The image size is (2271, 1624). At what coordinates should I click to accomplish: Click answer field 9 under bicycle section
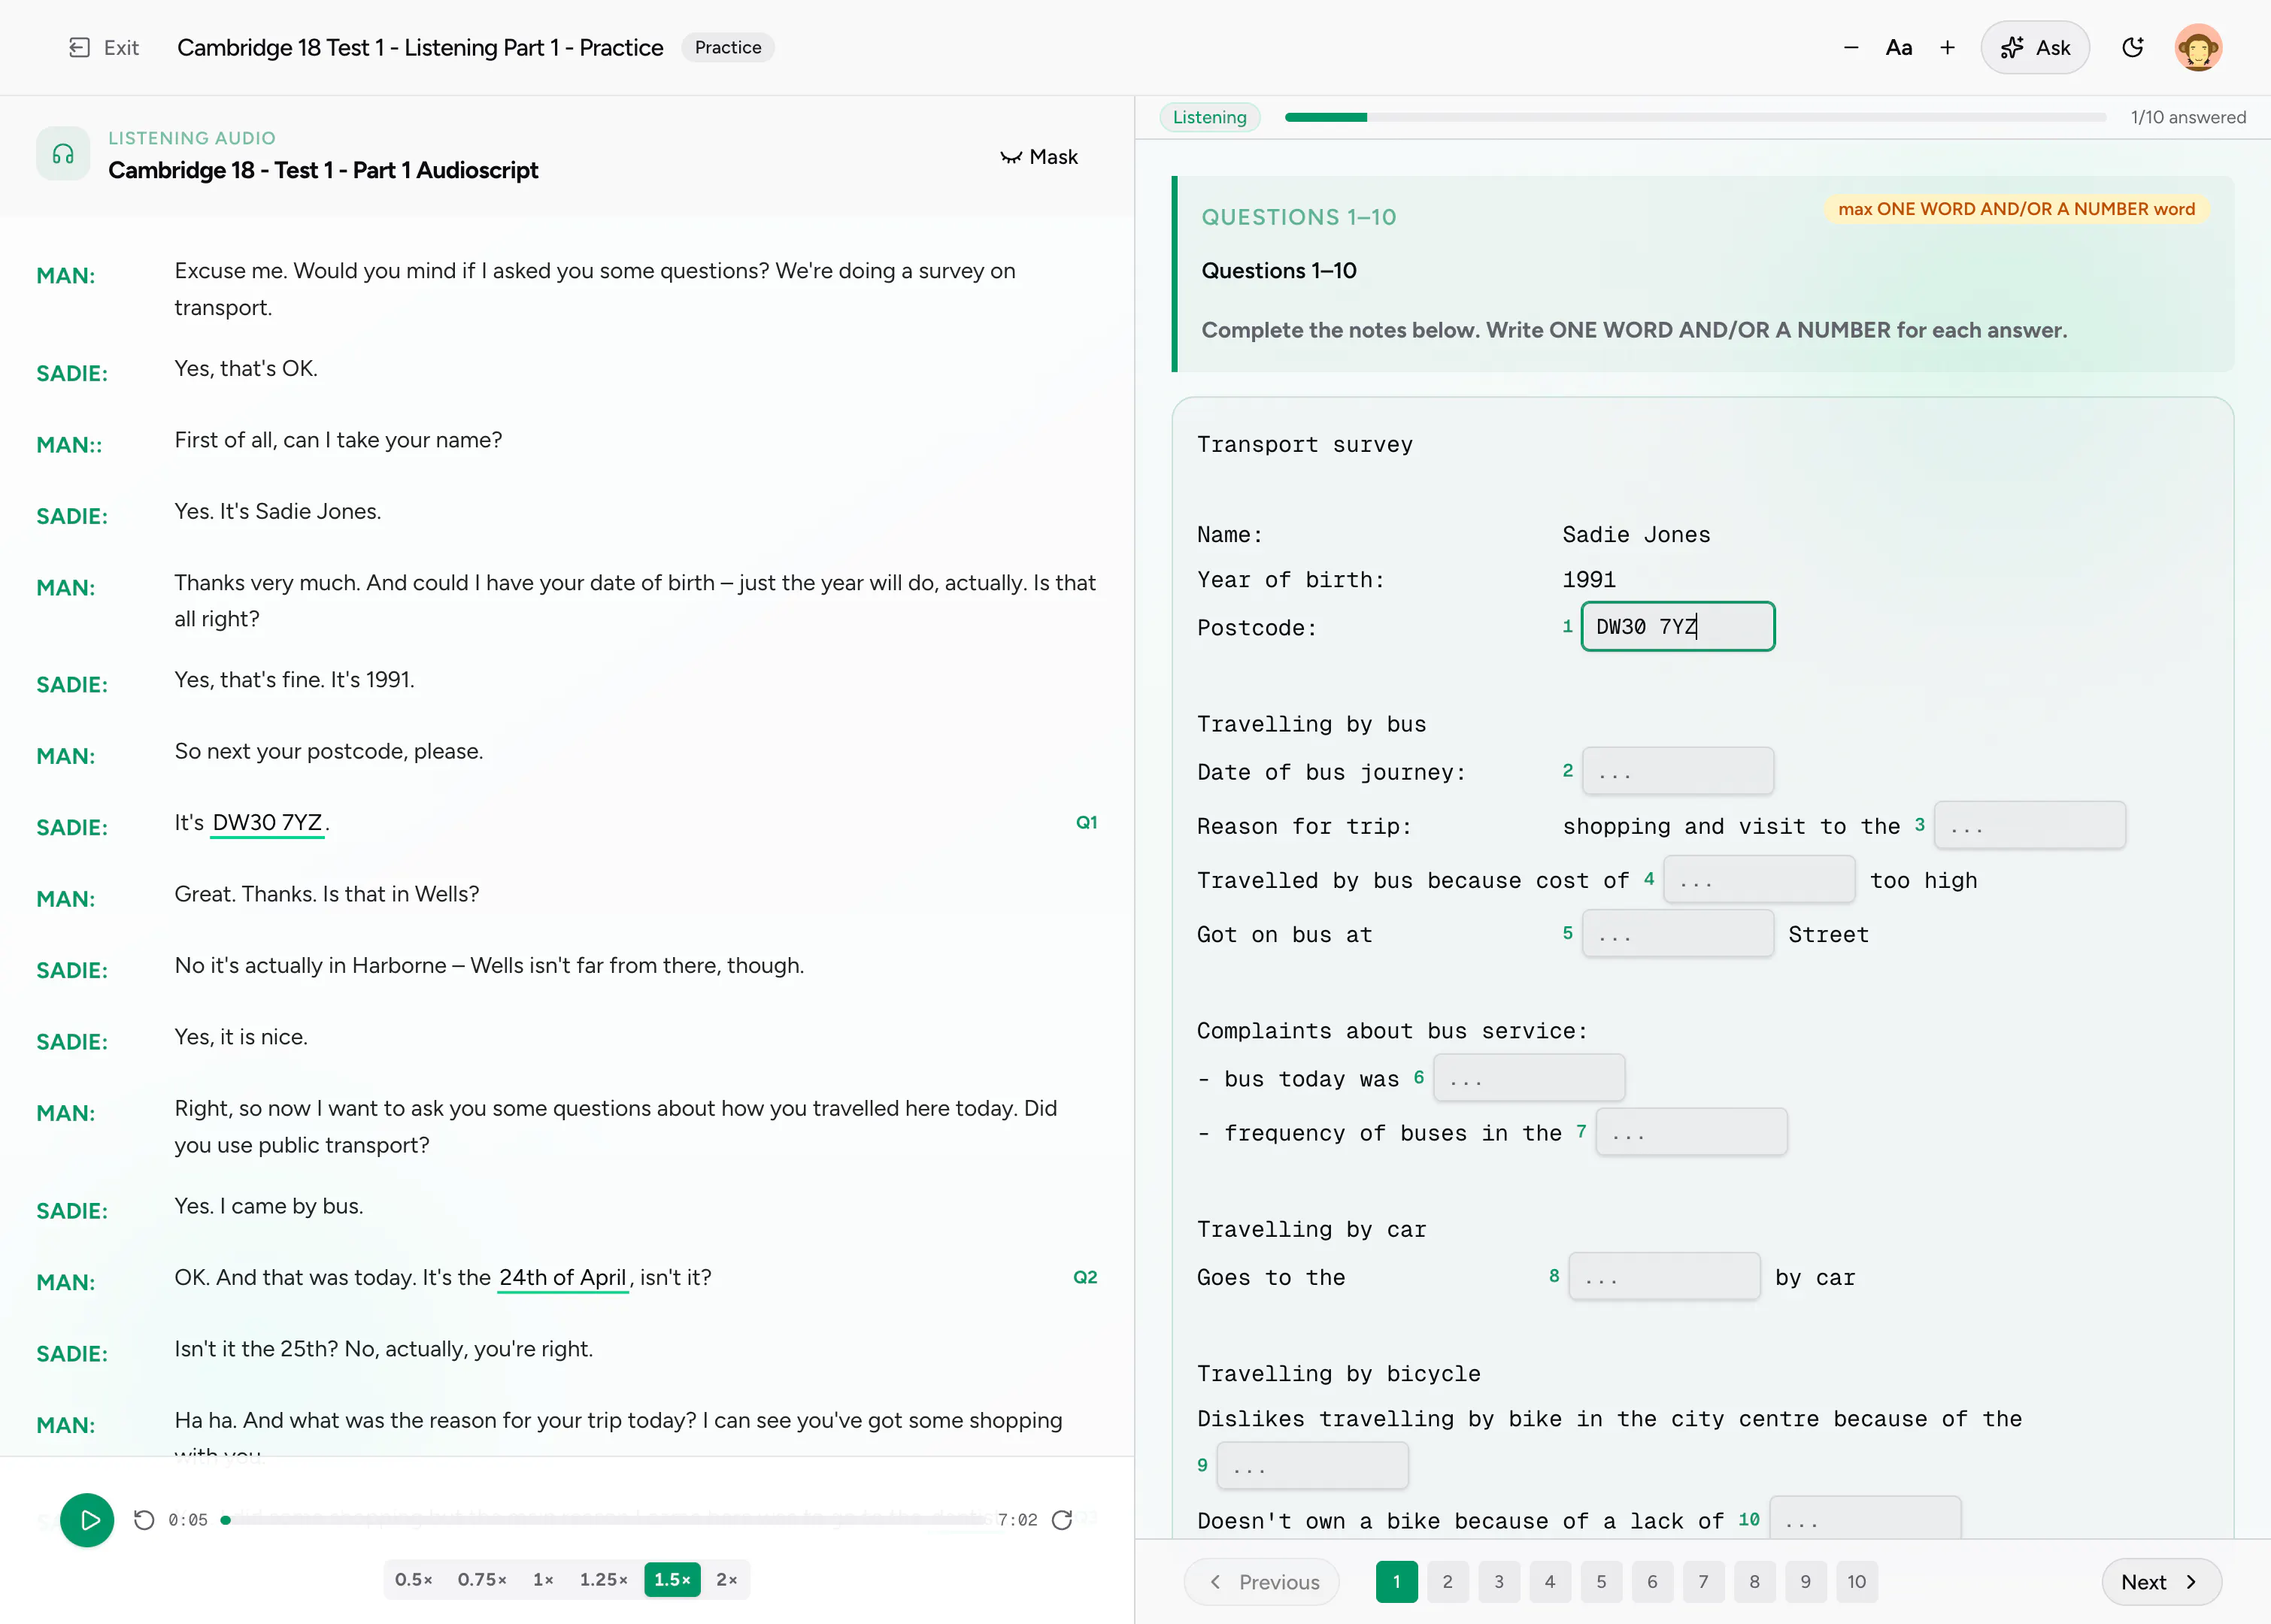1313,1466
